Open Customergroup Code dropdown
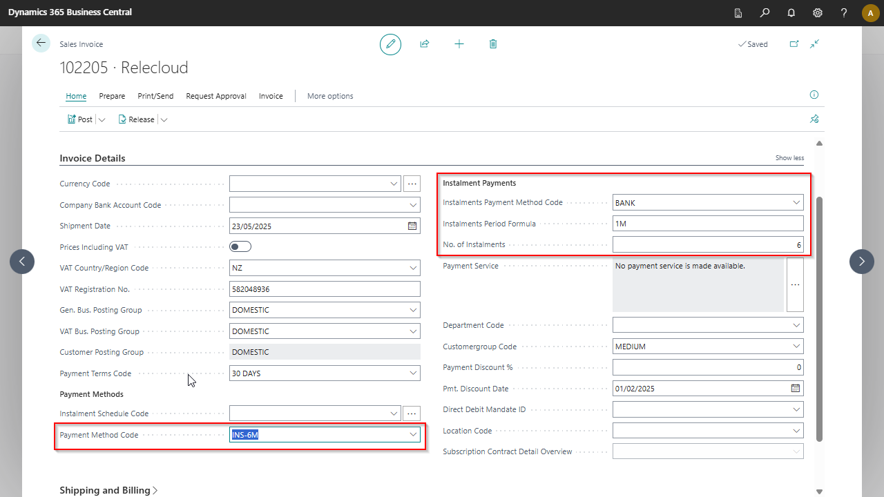884x497 pixels. (x=796, y=347)
